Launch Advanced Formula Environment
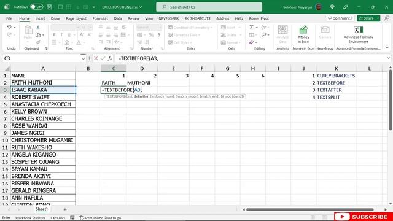393x221 pixels. [358, 34]
